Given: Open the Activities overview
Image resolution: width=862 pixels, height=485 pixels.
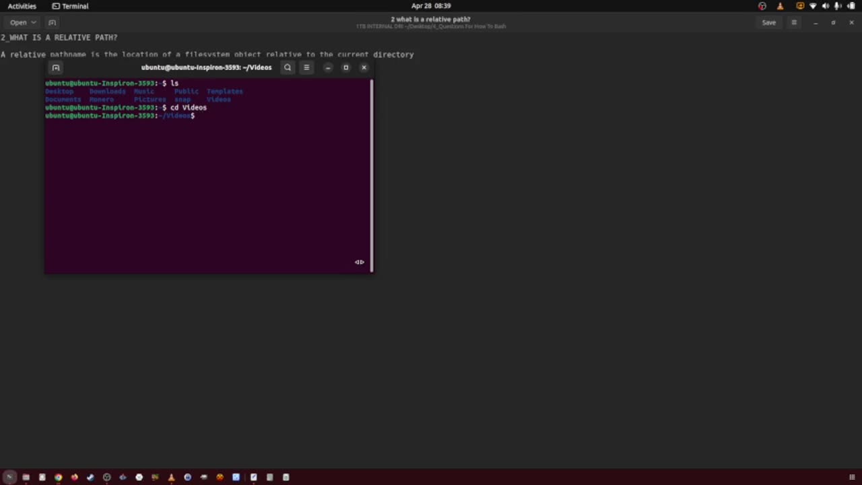Looking at the screenshot, I should [22, 6].
